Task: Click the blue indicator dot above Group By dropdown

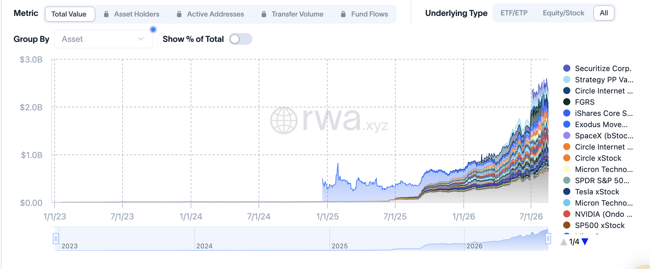Action: point(153,29)
